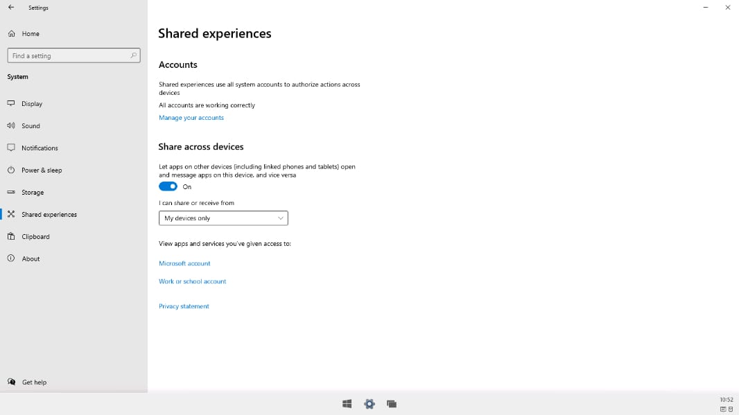This screenshot has width=739, height=415.
Task: Open Display settings via monitor icon
Action: click(x=11, y=103)
